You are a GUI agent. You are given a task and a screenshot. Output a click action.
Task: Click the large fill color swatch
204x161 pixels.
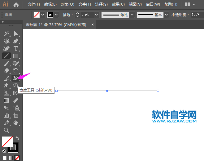7,142
